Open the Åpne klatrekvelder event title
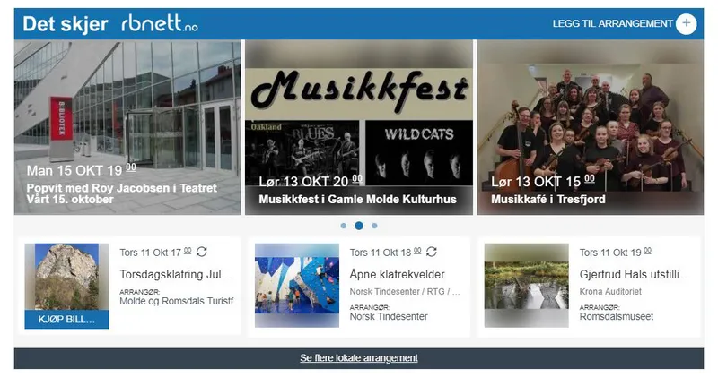The width and height of the screenshot is (718, 377). tap(397, 275)
